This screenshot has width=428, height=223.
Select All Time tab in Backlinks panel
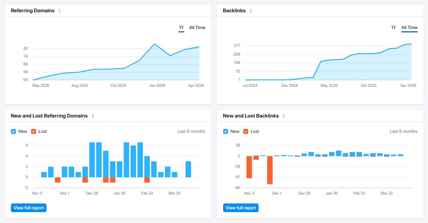click(409, 28)
